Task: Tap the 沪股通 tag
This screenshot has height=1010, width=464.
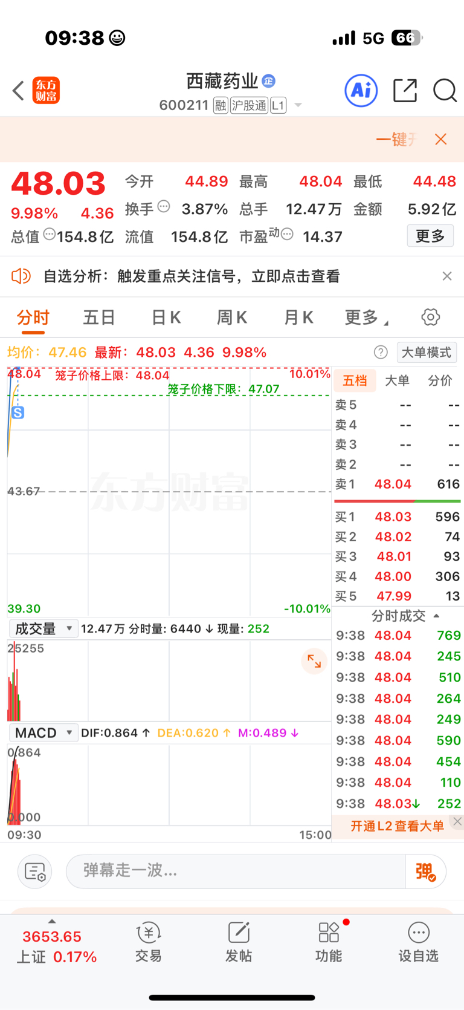Action: coord(249,105)
